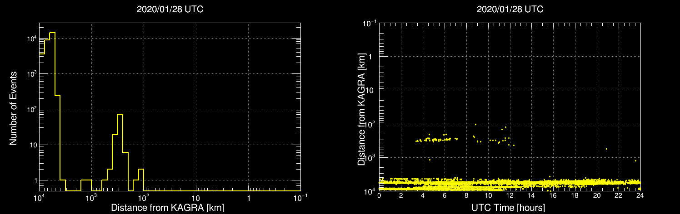Click histogram x-axis tick label 10

(196, 199)
